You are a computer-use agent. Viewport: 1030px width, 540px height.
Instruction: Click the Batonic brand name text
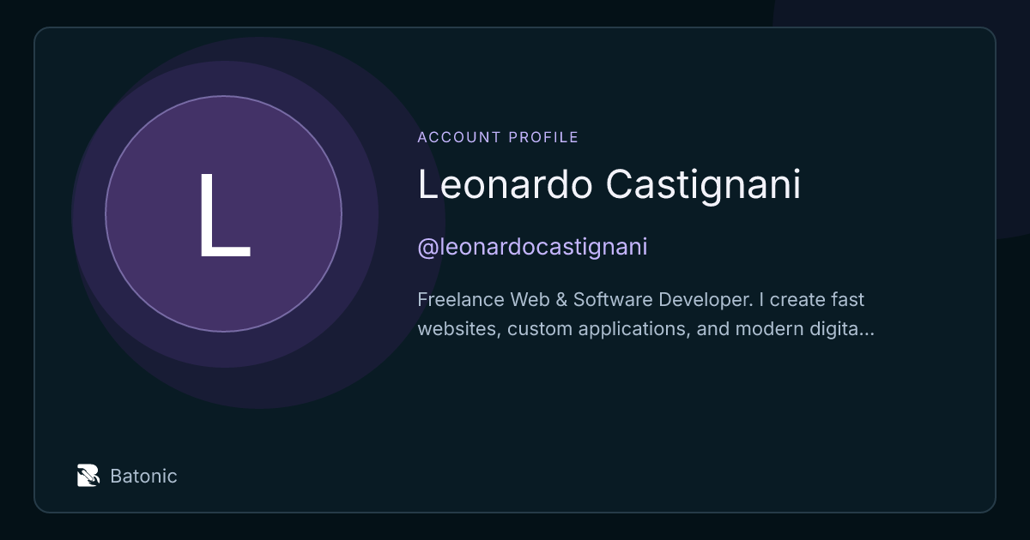point(143,477)
